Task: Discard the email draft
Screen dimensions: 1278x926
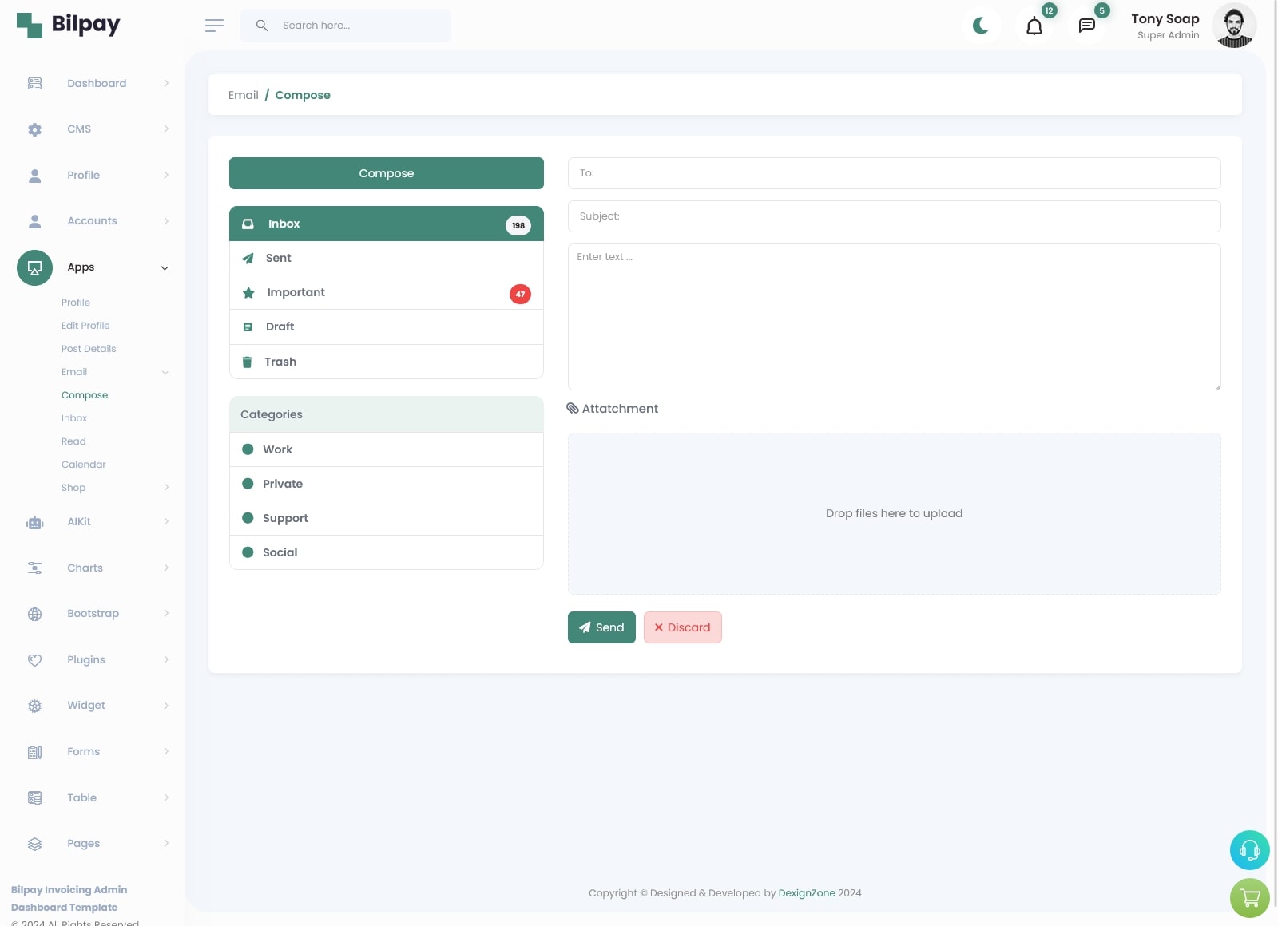Action: click(682, 627)
